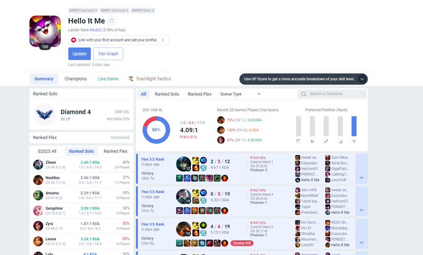Open Riot account link arrow
Viewport: 423px width, 255px height.
click(x=163, y=40)
